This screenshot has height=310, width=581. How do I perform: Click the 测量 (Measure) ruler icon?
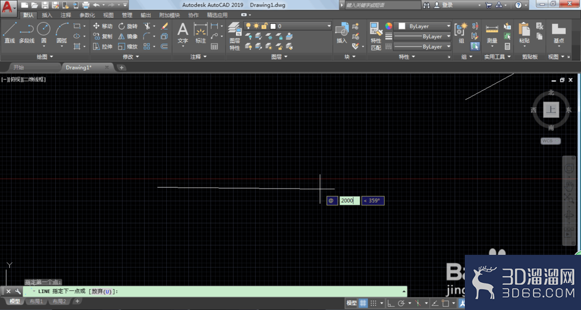pyautogui.click(x=492, y=33)
